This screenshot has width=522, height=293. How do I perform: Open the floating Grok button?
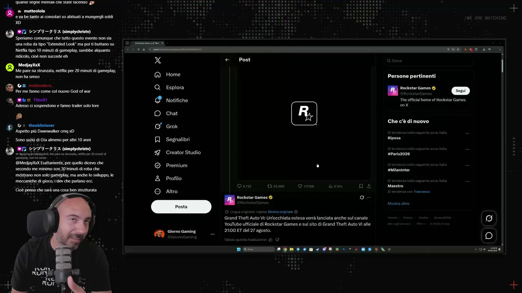(489, 219)
